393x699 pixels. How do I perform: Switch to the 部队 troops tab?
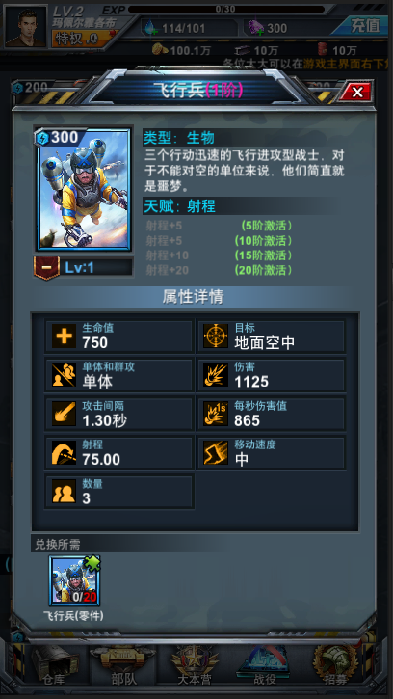pos(123,665)
